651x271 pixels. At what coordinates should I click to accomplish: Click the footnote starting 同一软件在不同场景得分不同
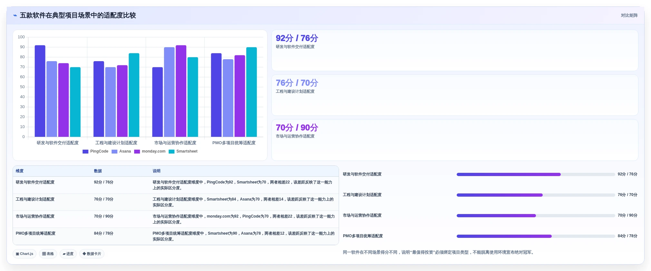point(439,252)
